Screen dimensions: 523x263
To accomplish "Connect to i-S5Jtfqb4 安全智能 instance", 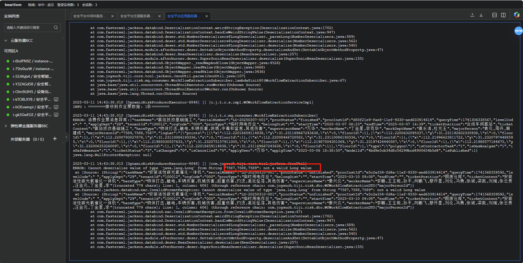I will pos(33,76).
